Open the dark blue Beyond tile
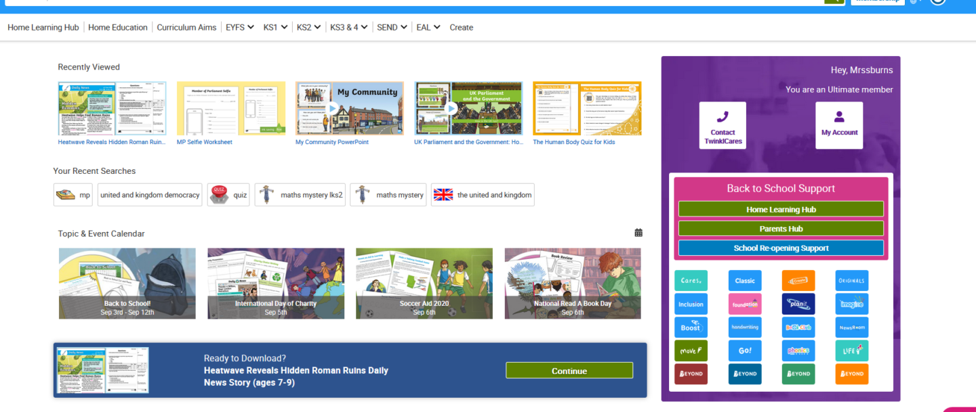The width and height of the screenshot is (976, 412). 745,374
